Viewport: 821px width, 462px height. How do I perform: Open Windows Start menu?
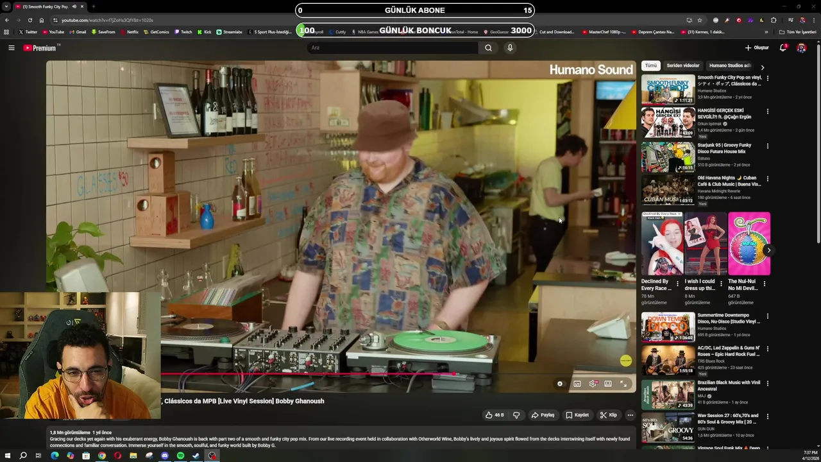[7, 456]
